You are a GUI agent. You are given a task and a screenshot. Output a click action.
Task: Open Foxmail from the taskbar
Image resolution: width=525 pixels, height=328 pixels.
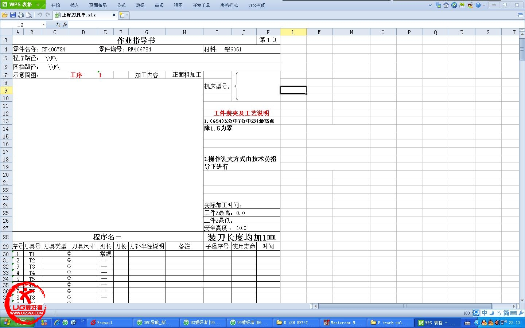[x=110, y=323]
